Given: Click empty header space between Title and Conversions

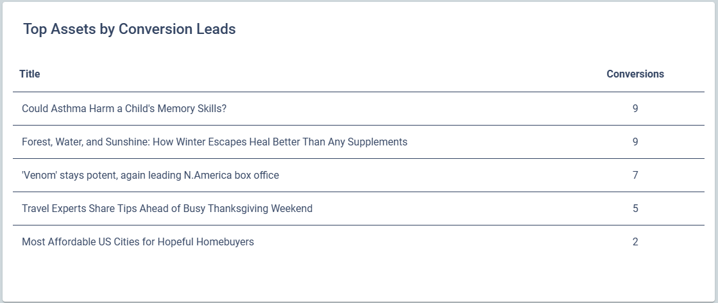Looking at the screenshot, I should click(x=321, y=74).
